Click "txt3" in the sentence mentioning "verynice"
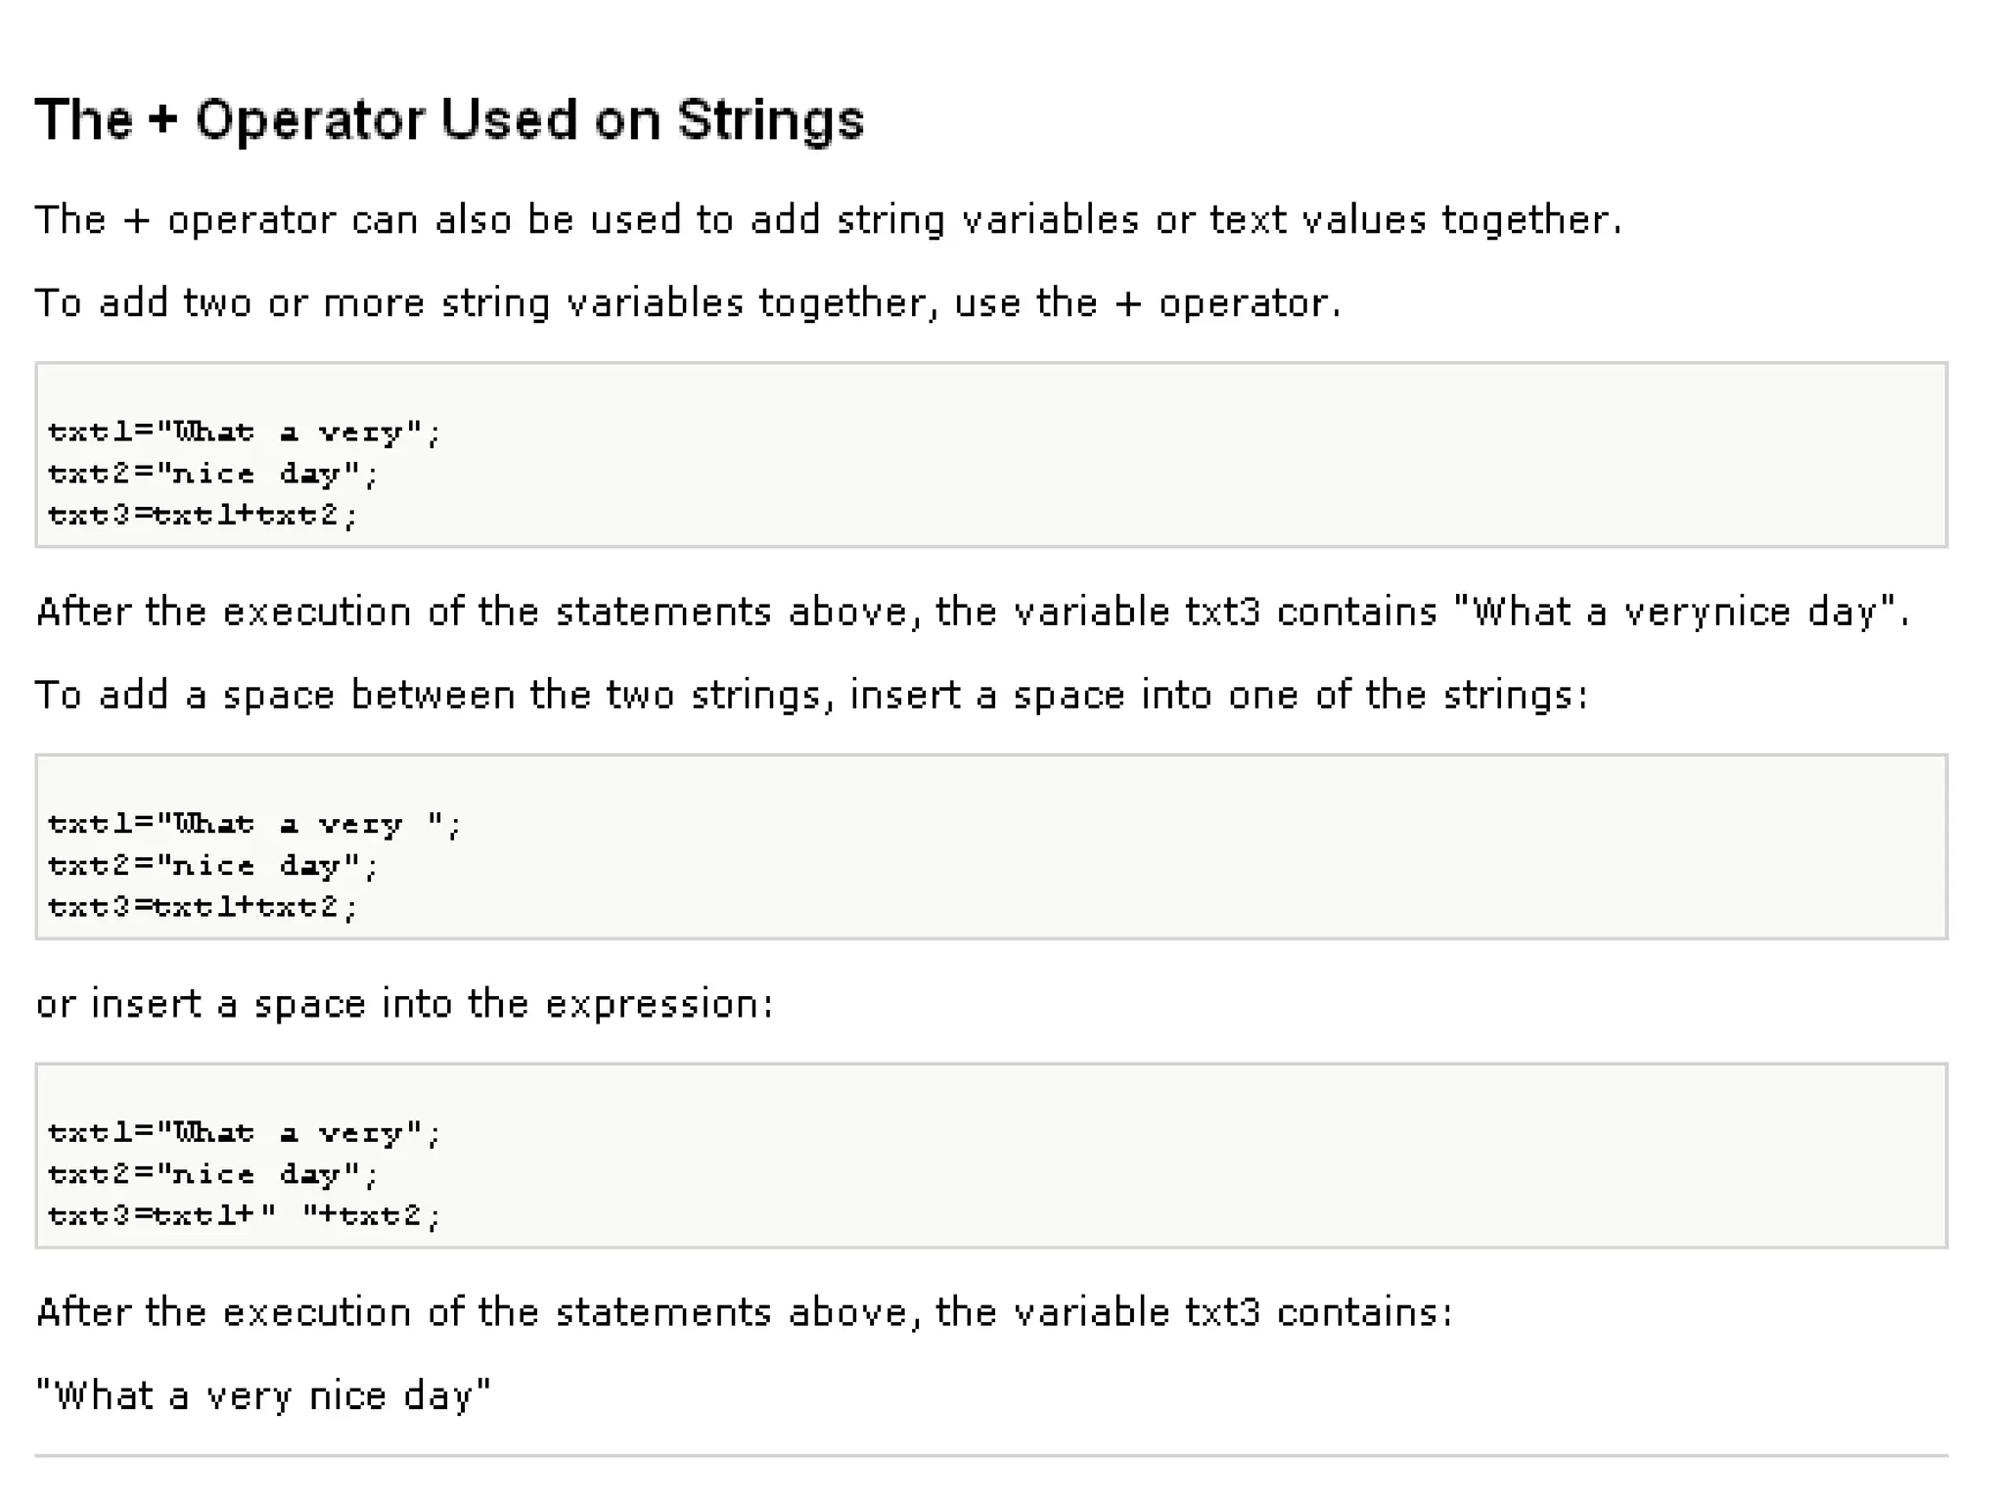 click(x=1222, y=613)
